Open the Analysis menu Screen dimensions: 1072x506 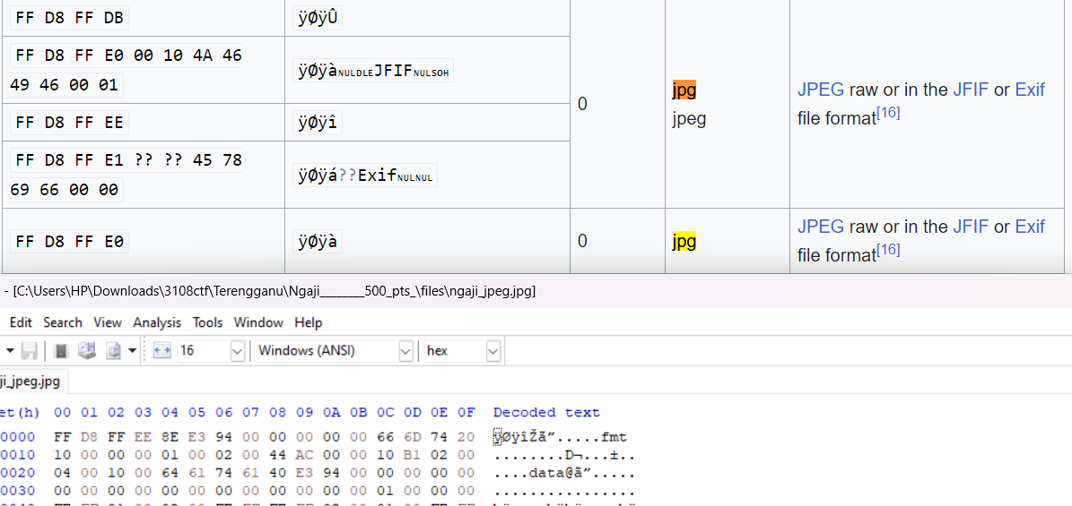point(157,322)
